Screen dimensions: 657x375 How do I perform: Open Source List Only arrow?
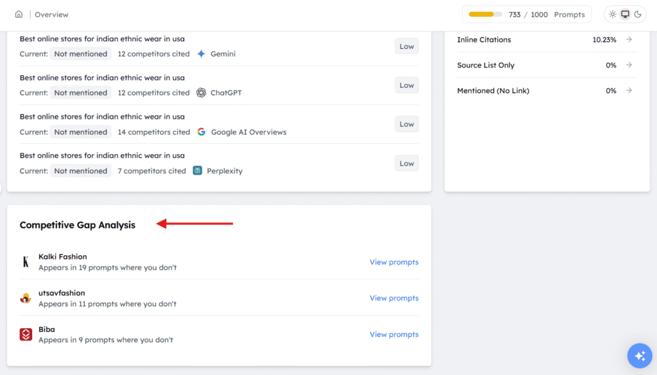coord(629,65)
